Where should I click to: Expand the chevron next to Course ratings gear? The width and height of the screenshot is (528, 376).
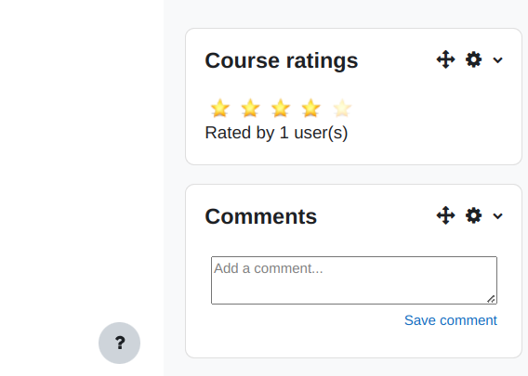pos(497,60)
